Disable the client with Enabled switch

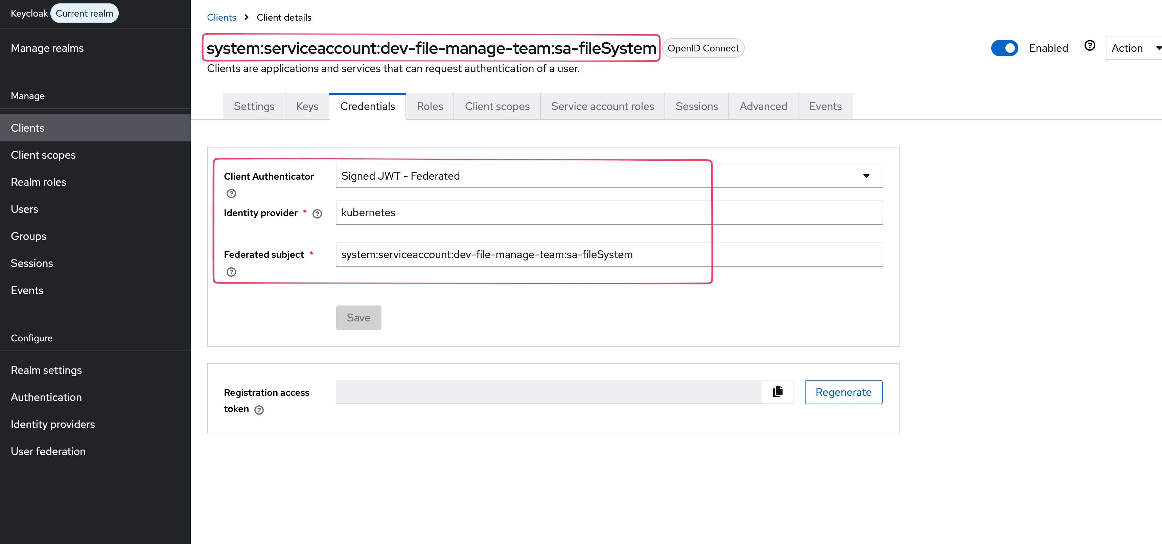pyautogui.click(x=1004, y=48)
